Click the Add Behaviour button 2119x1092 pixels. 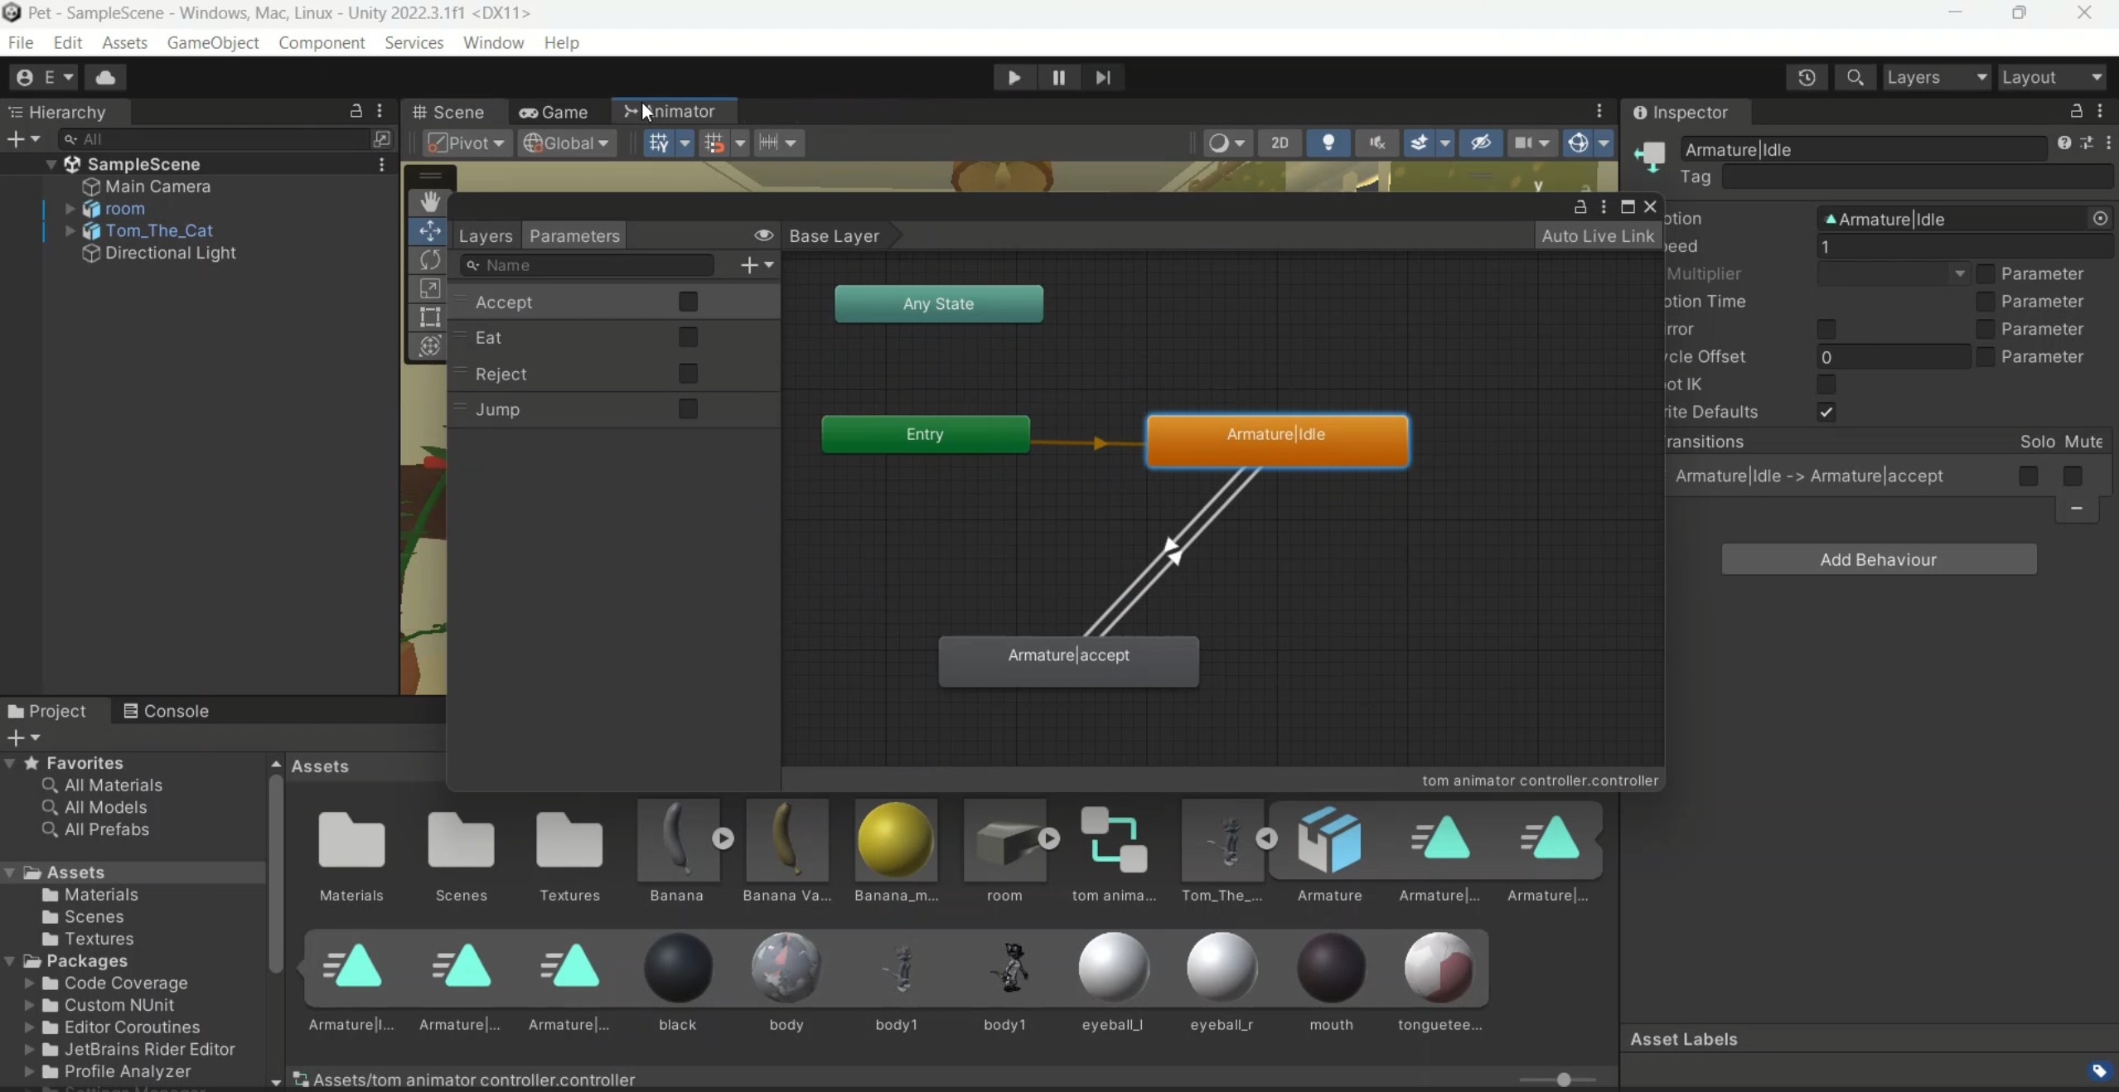[1878, 559]
